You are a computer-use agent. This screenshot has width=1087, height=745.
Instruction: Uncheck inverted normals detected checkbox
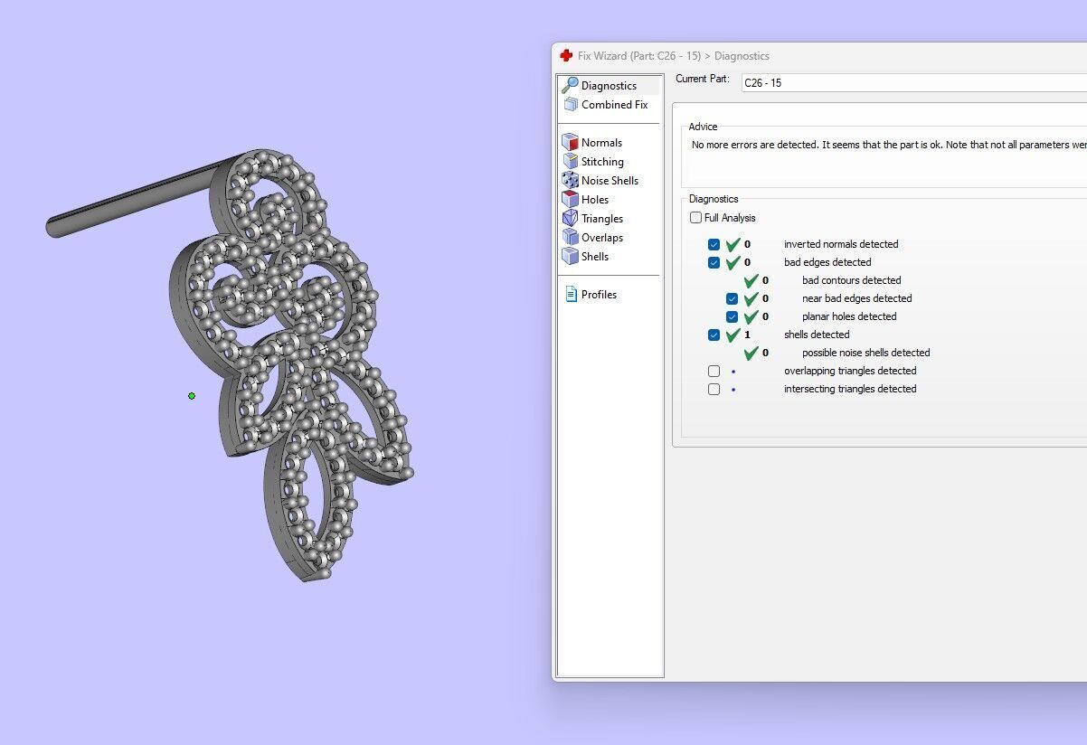pyautogui.click(x=714, y=244)
